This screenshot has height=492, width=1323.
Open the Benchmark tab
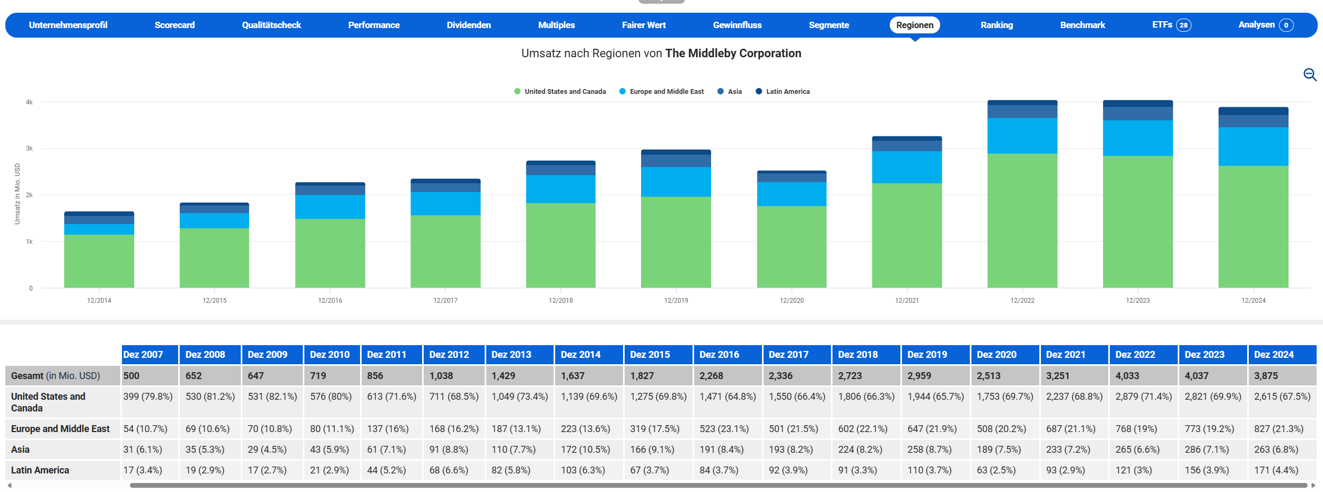coord(1082,25)
